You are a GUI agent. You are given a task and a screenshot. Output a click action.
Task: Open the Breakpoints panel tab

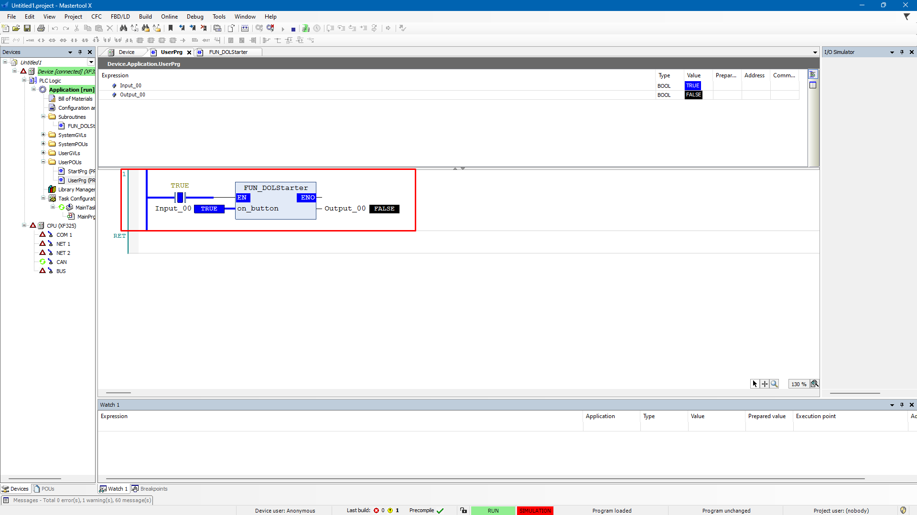[x=153, y=489]
